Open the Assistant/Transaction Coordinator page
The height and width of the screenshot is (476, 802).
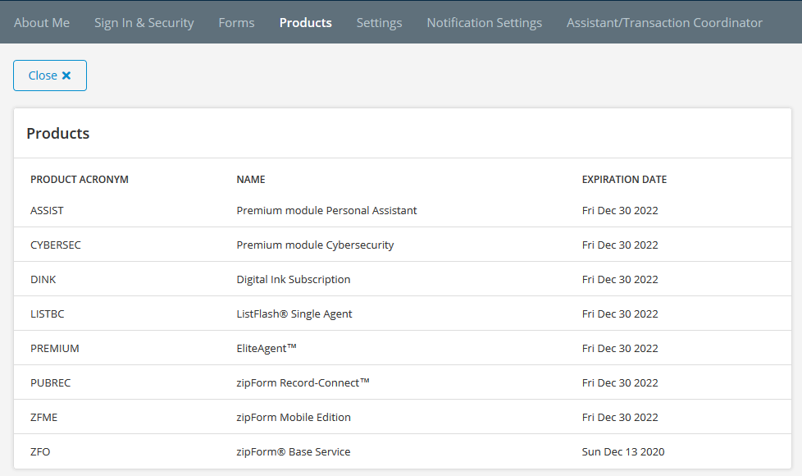(x=664, y=22)
